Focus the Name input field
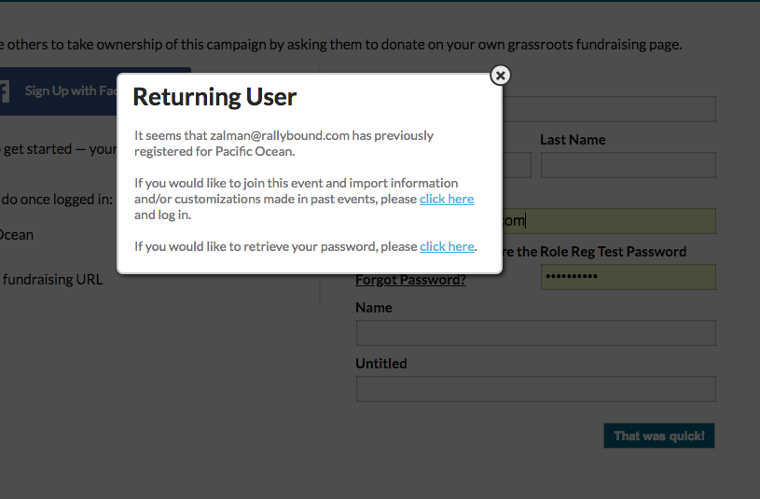The height and width of the screenshot is (499, 760). pos(535,333)
